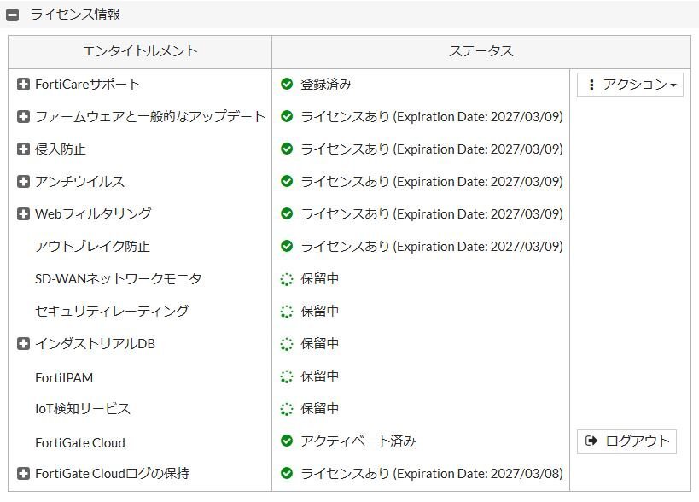The height and width of the screenshot is (502, 699).
Task: Click the pending spinner icon for SD-WANネットワークモニタ
Action: [x=287, y=279]
